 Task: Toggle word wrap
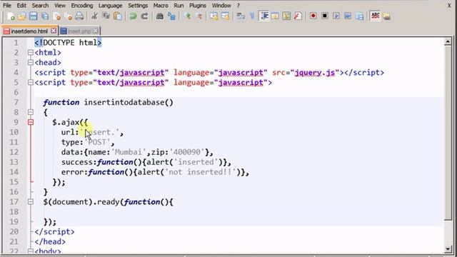click(x=241, y=16)
